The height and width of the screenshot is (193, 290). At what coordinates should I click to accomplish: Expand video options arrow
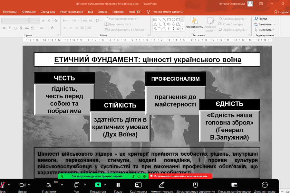click(x=29, y=185)
